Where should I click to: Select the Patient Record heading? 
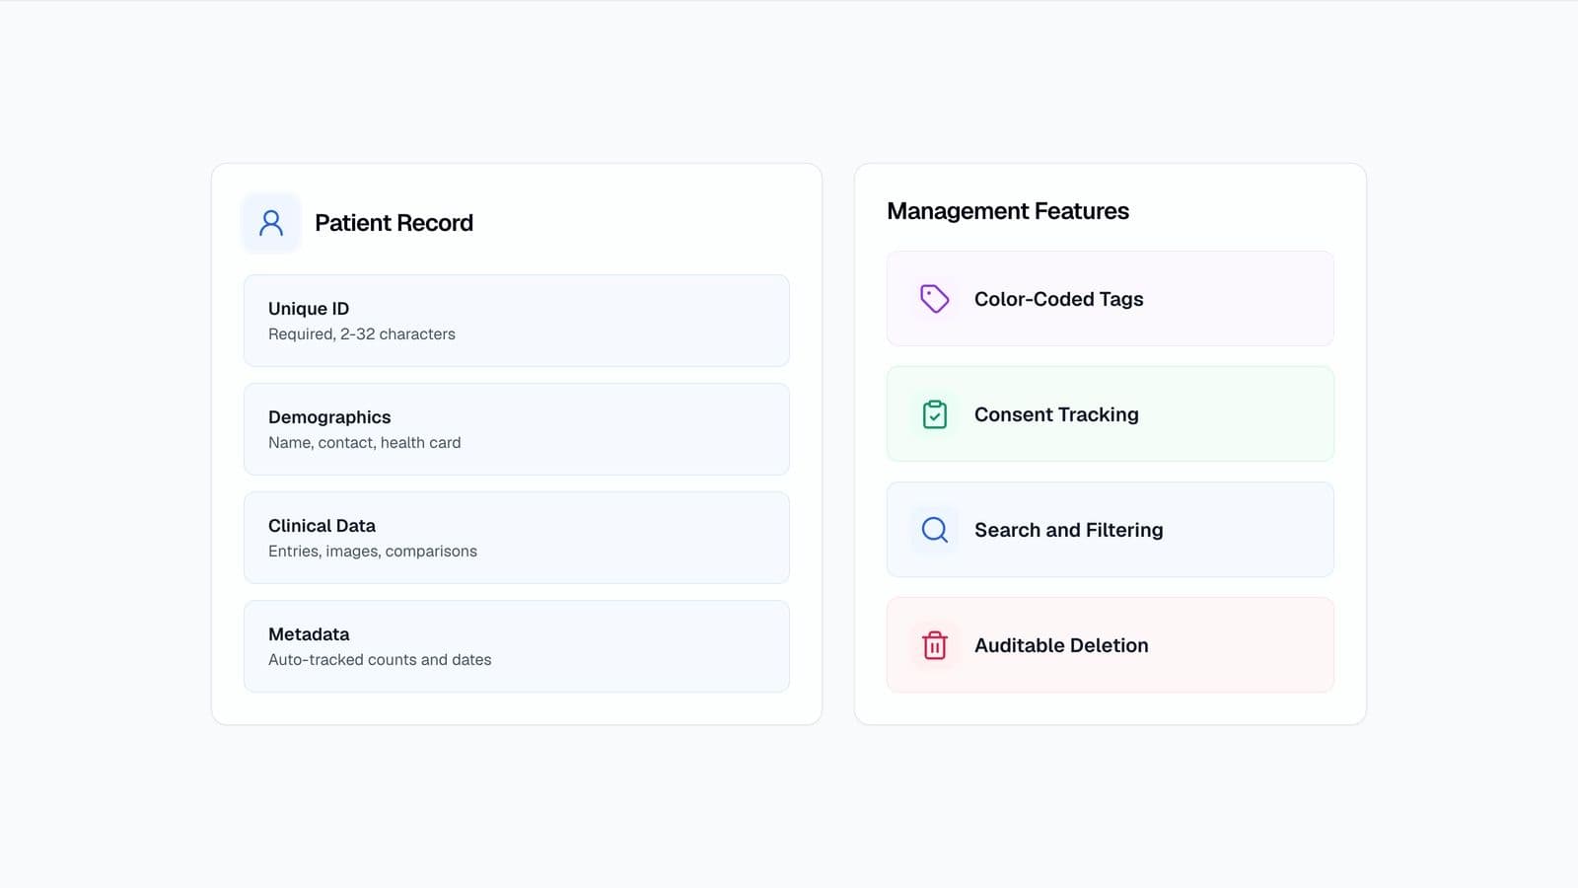click(394, 223)
